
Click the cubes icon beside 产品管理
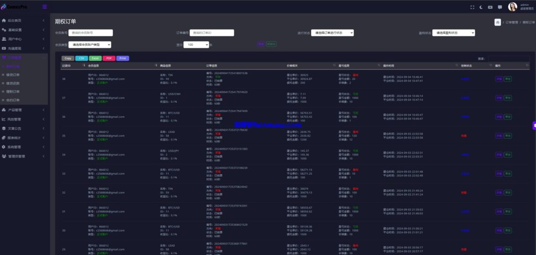click(4, 110)
